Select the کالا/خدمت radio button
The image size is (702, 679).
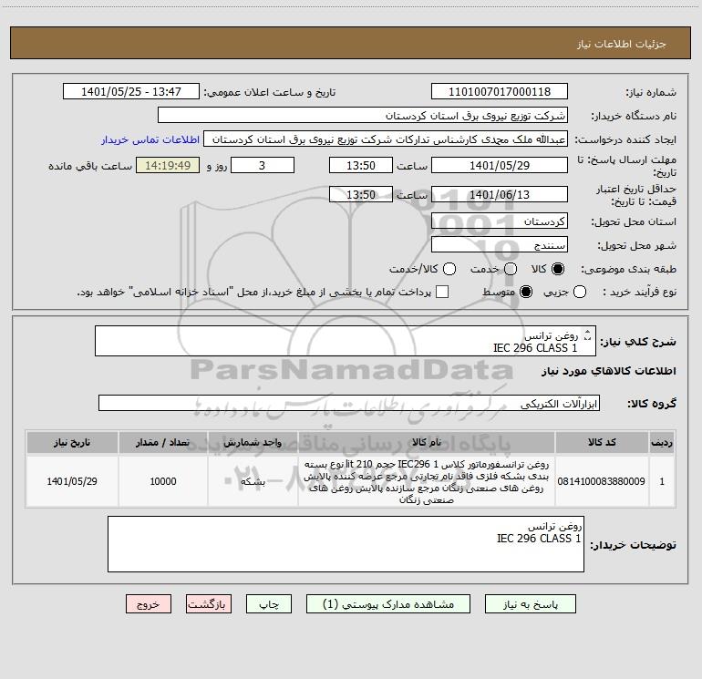[x=449, y=269]
